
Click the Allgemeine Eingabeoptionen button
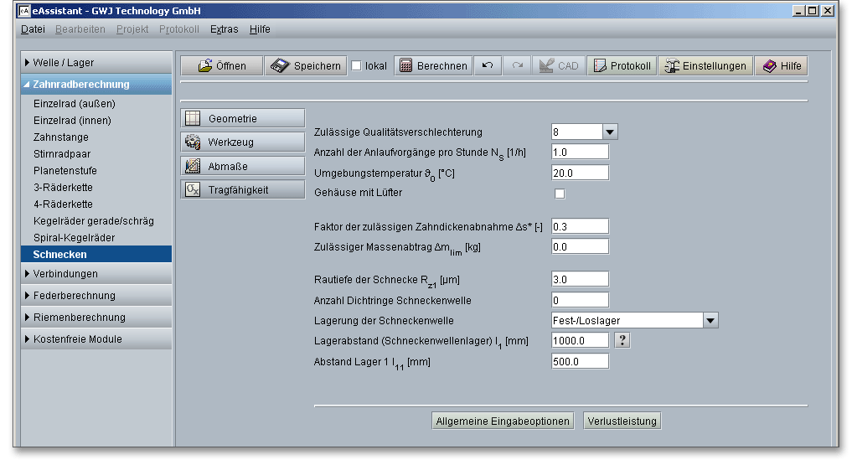pyautogui.click(x=503, y=421)
